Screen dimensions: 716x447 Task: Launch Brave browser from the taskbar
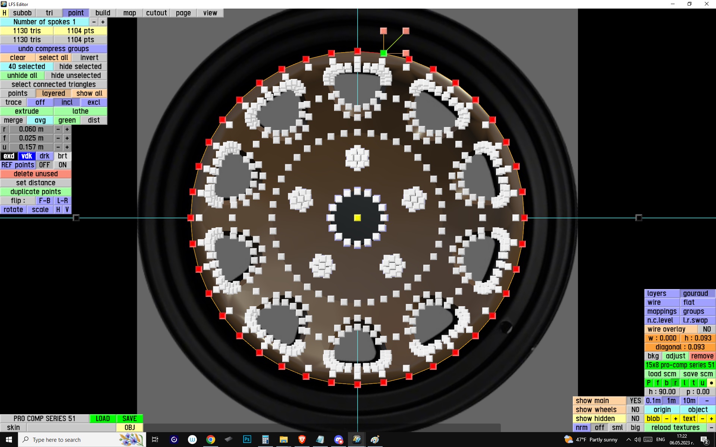pyautogui.click(x=302, y=440)
